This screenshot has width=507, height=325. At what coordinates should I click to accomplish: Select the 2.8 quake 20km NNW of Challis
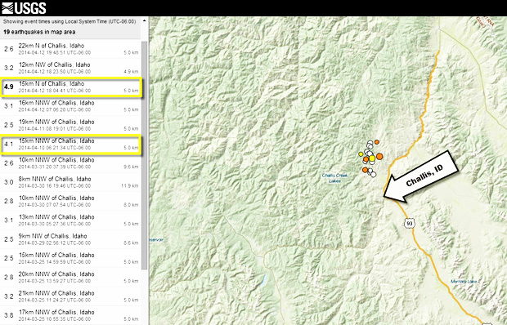[70, 278]
